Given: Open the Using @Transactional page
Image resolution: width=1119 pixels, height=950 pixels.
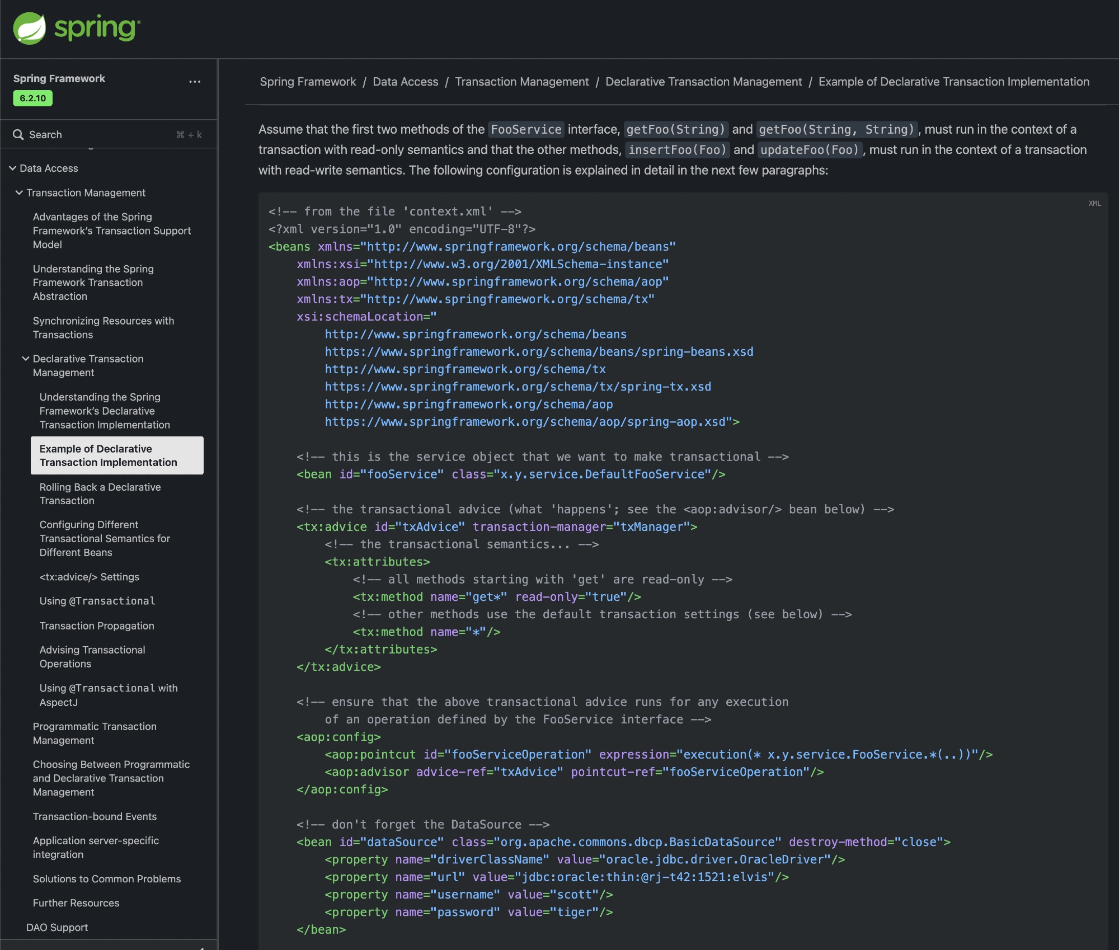Looking at the screenshot, I should 97,601.
